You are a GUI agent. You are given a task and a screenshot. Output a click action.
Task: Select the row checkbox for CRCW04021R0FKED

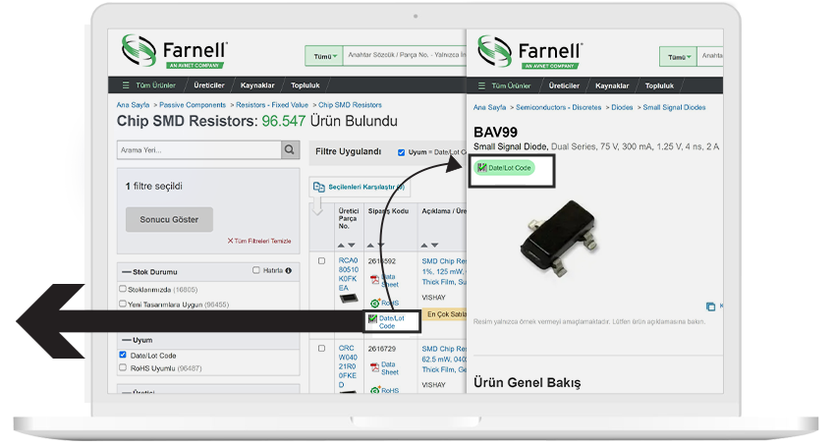click(x=321, y=349)
